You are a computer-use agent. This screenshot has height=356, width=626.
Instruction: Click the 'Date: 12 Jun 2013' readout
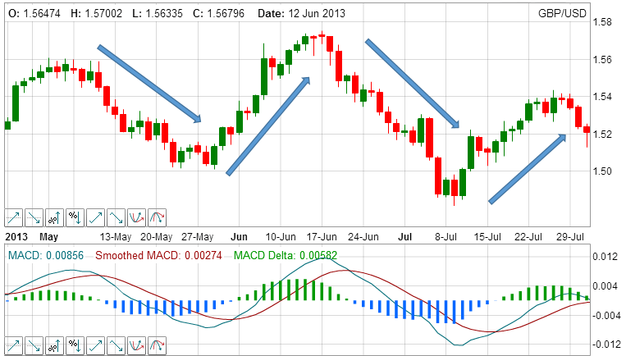[301, 14]
